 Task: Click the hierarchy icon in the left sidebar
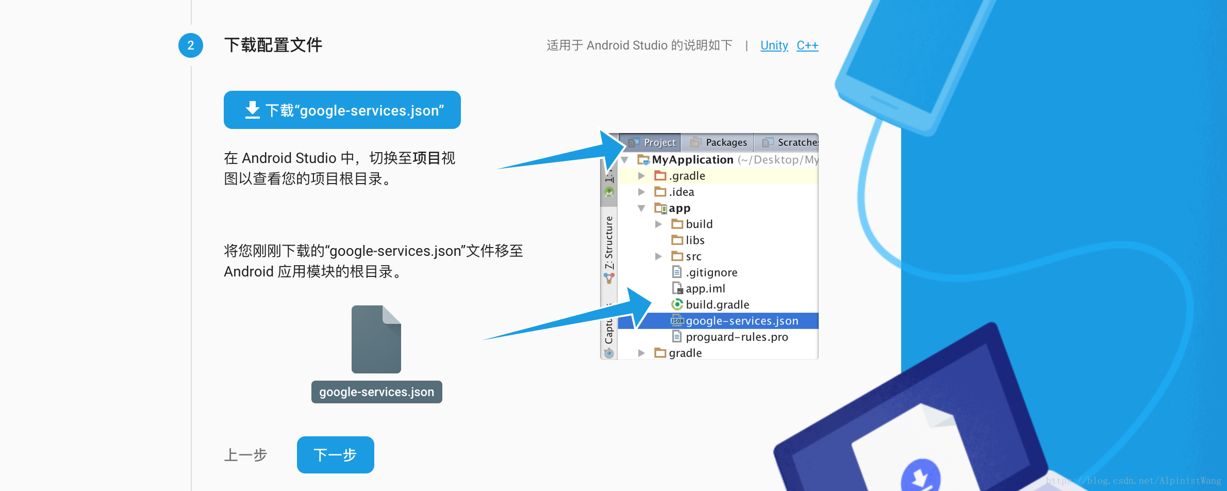tap(609, 277)
